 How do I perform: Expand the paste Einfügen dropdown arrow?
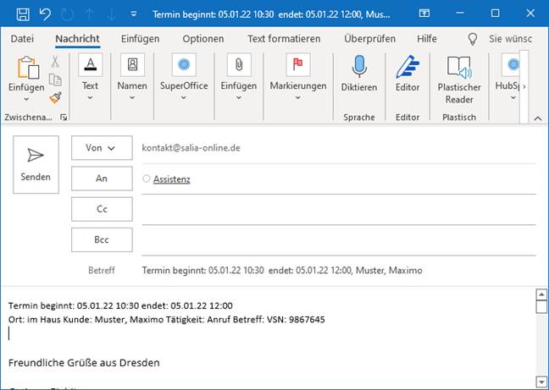click(26, 99)
